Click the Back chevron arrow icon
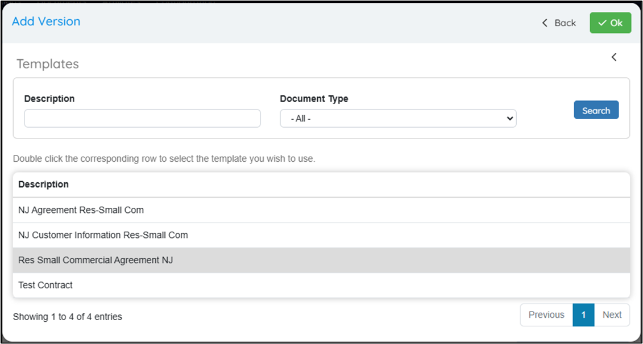Screen dimensions: 643x344 click(x=545, y=23)
